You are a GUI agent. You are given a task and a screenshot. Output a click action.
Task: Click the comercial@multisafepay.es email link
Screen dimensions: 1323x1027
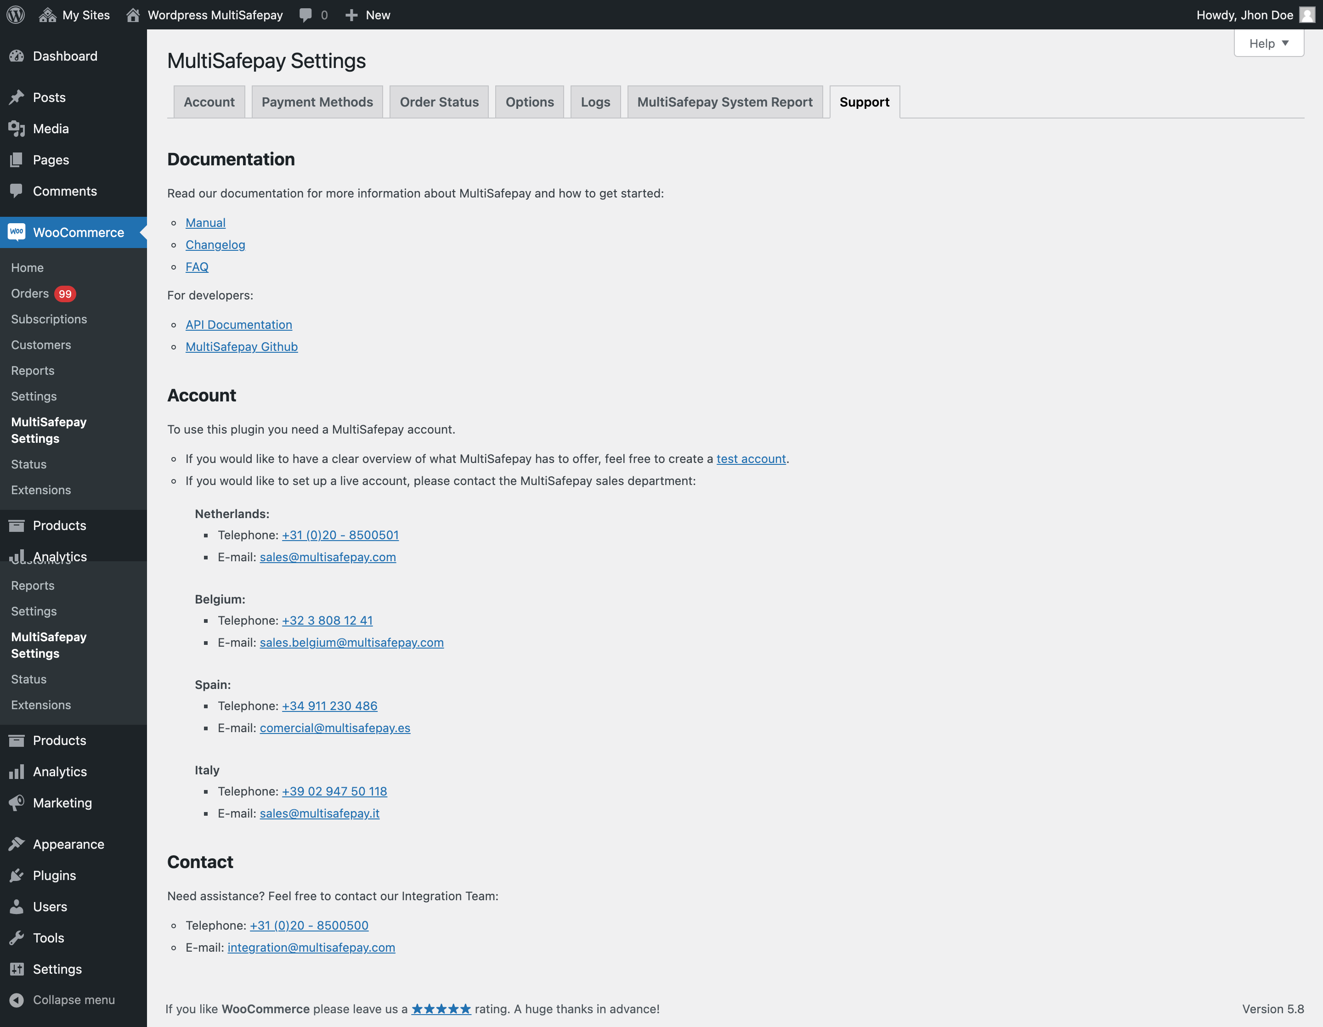(335, 728)
